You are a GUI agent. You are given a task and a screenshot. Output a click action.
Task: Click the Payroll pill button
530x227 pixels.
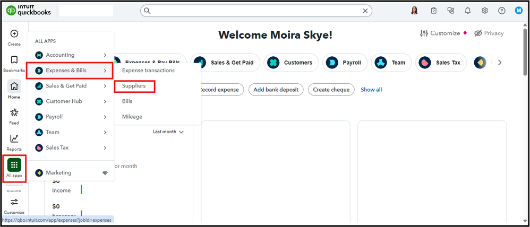tap(345, 63)
